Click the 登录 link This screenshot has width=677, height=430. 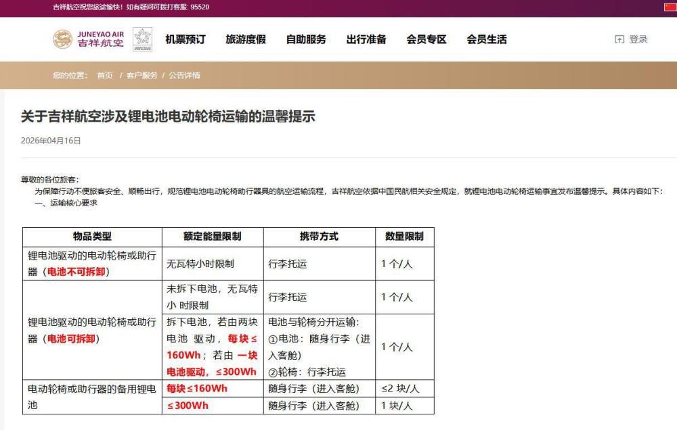pos(638,39)
